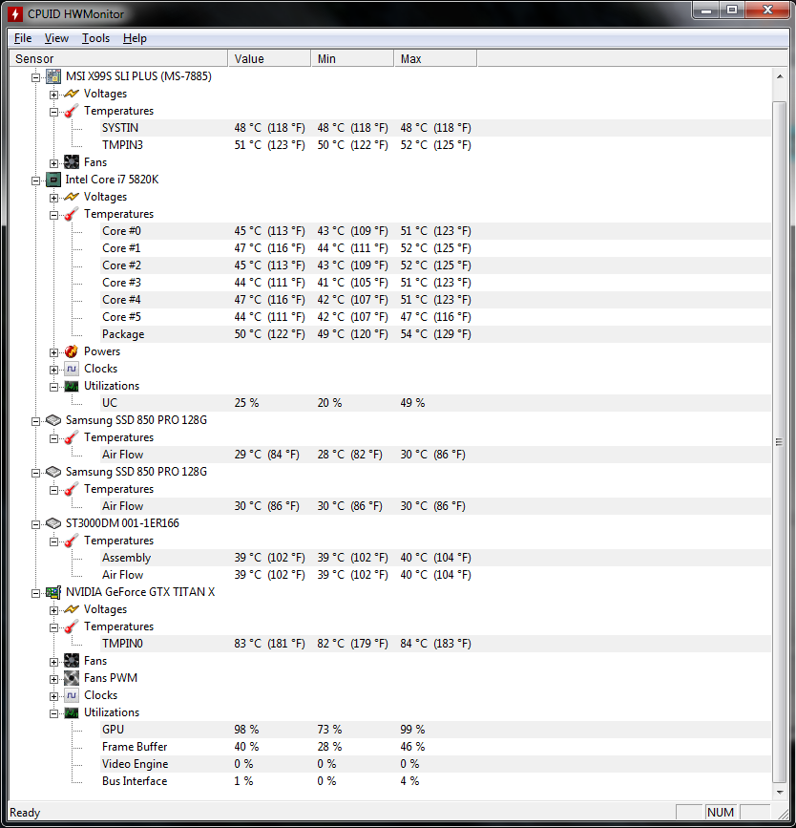Click the thermometer icon under MSI motherboard
796x828 pixels.
[x=72, y=111]
